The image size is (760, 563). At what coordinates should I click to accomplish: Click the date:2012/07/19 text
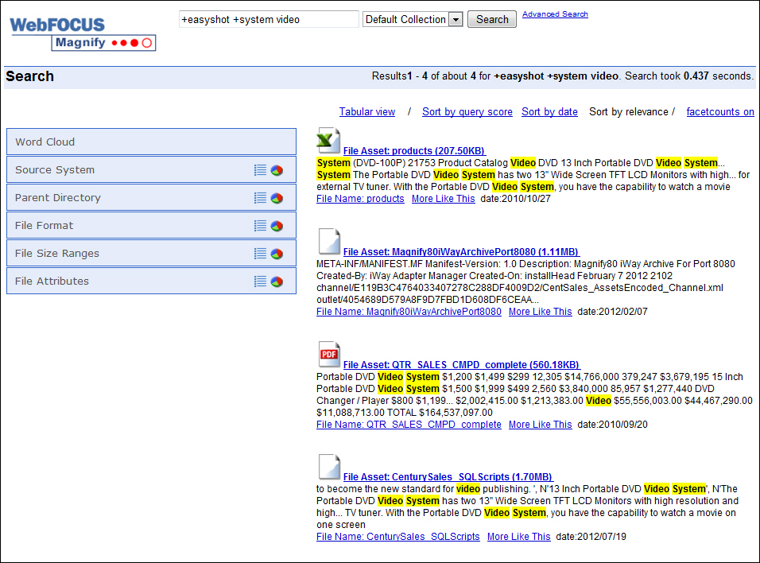click(591, 537)
